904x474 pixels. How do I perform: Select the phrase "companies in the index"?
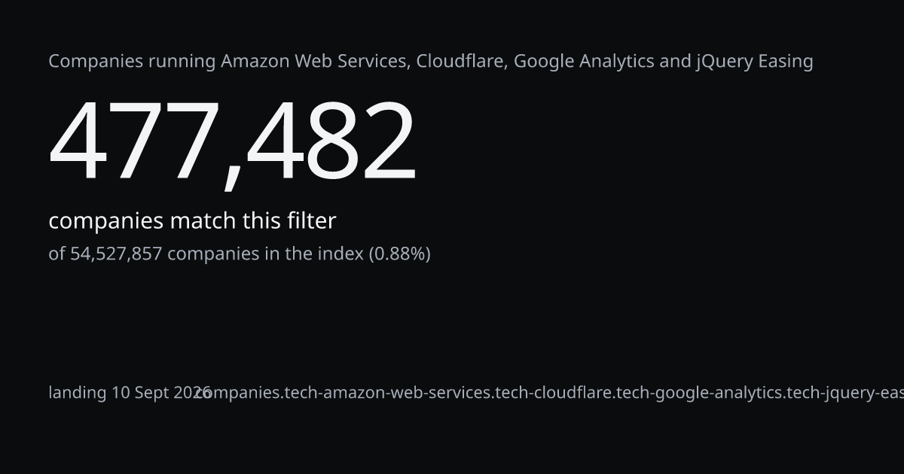click(x=265, y=254)
